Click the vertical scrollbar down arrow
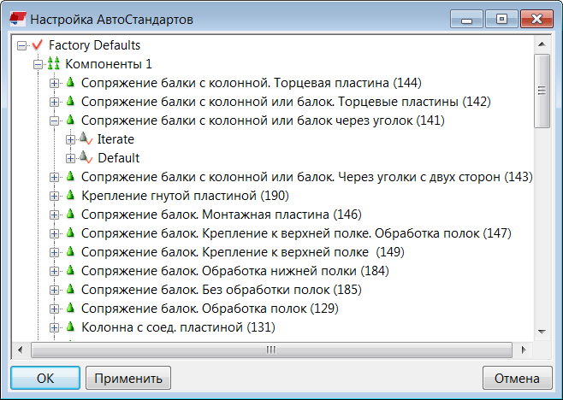The height and width of the screenshot is (400, 563). click(542, 332)
